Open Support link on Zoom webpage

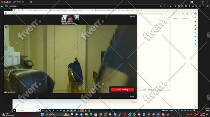pos(175,18)
